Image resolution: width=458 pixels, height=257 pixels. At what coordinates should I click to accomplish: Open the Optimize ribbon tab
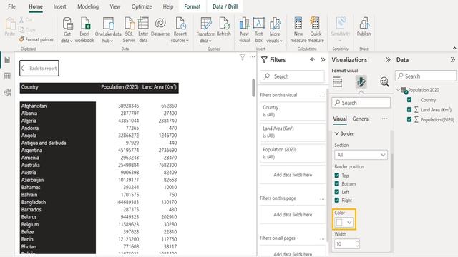(x=142, y=6)
